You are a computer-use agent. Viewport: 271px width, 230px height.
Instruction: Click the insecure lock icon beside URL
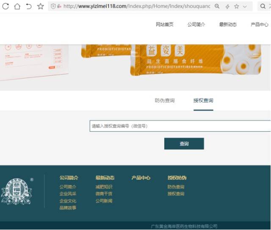[59, 6]
